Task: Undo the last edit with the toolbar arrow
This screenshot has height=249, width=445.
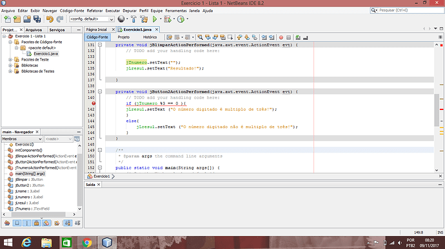Action: (x=50, y=19)
